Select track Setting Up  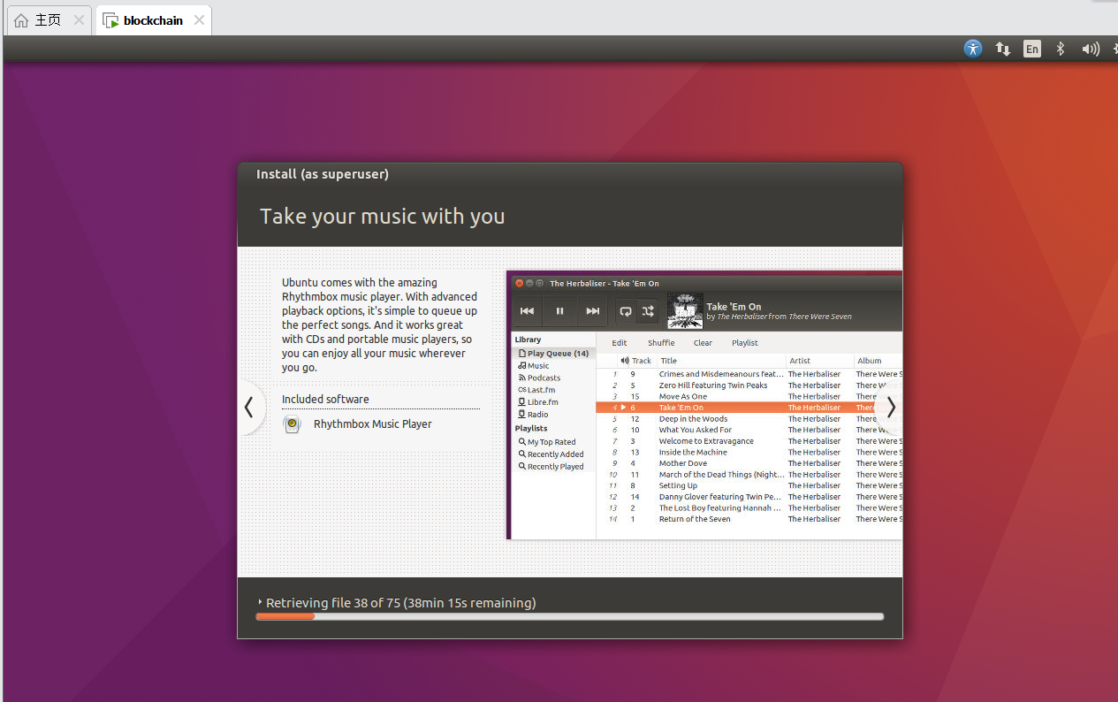pos(749,485)
